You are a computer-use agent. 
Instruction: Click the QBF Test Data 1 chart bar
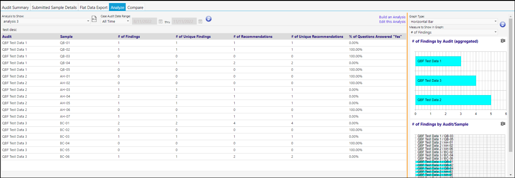click(x=438, y=61)
